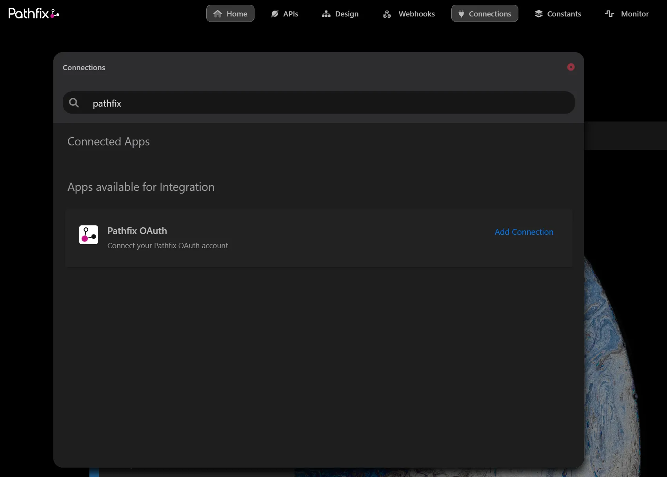Click the Pathfix OAuth app icon
This screenshot has height=477, width=667.
[x=89, y=235]
